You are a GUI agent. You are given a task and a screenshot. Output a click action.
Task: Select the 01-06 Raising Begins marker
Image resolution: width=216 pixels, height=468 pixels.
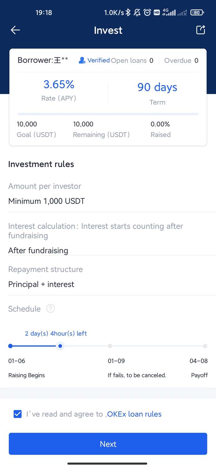[10, 346]
